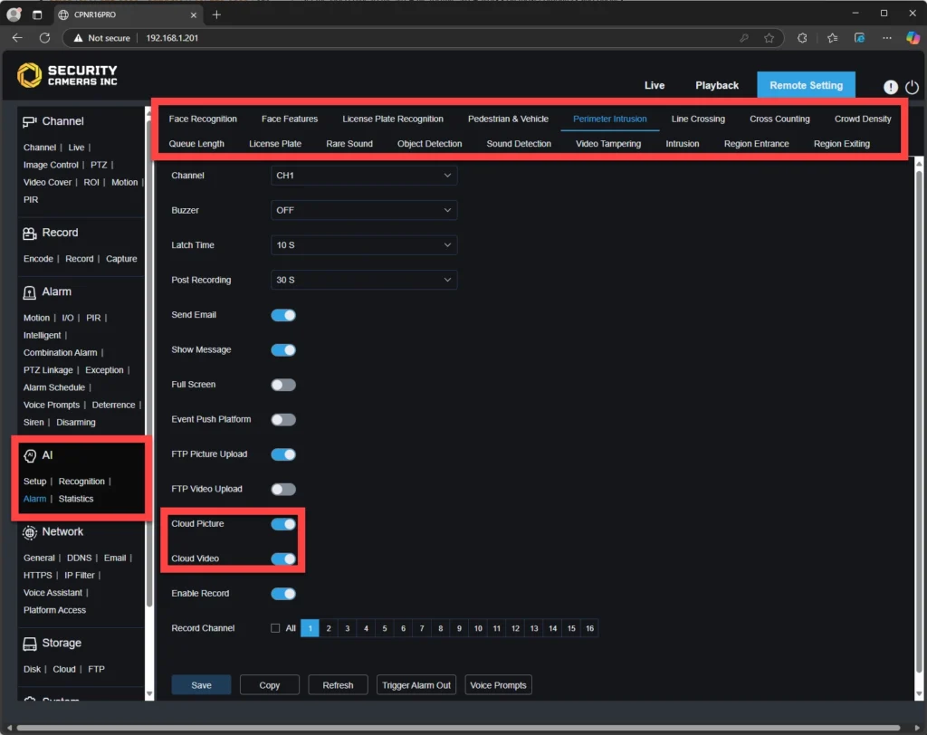The image size is (927, 735).
Task: Select record channel 16
Action: point(589,628)
